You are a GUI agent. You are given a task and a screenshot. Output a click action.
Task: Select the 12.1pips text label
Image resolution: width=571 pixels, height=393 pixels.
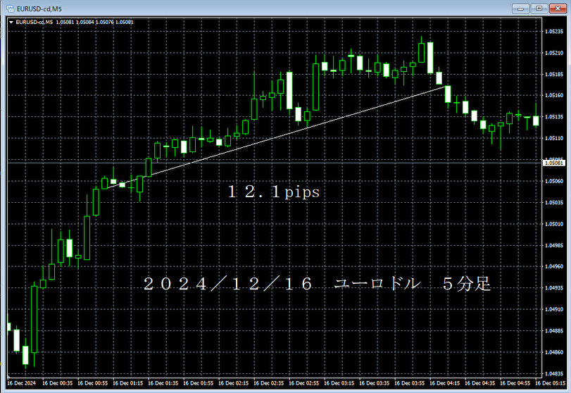pyautogui.click(x=273, y=192)
